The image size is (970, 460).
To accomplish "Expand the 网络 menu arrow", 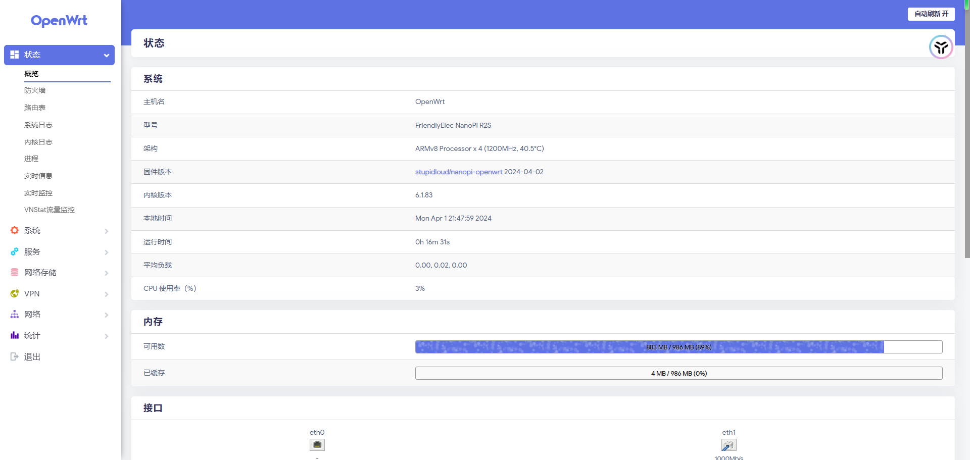I will click(107, 315).
